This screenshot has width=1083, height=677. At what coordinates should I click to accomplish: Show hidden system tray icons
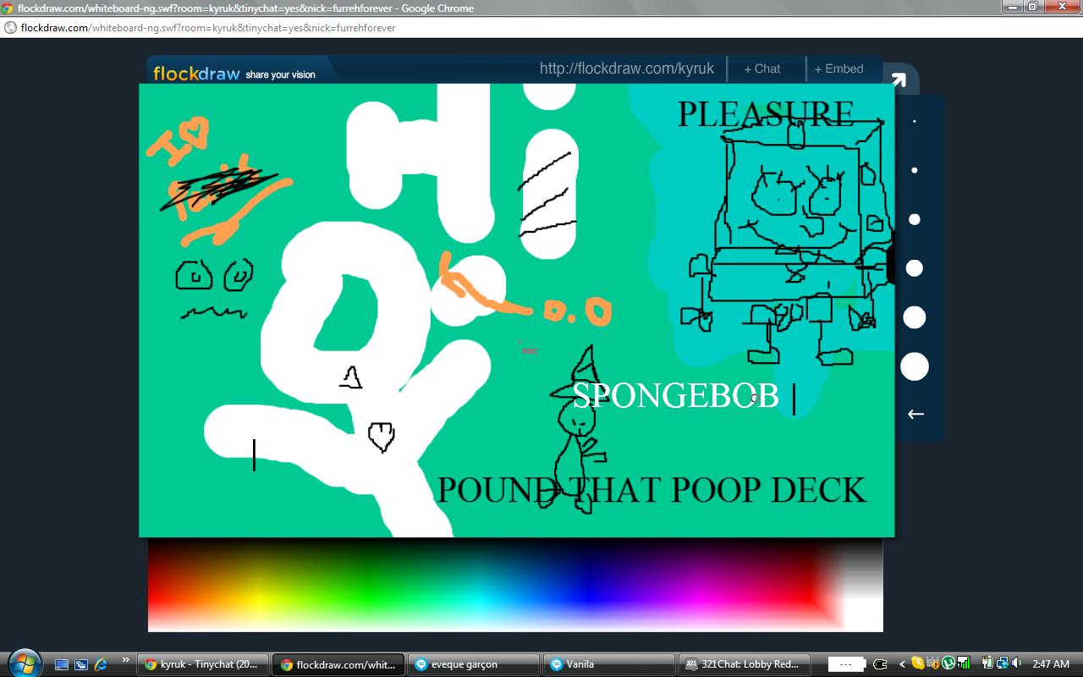pos(902,664)
